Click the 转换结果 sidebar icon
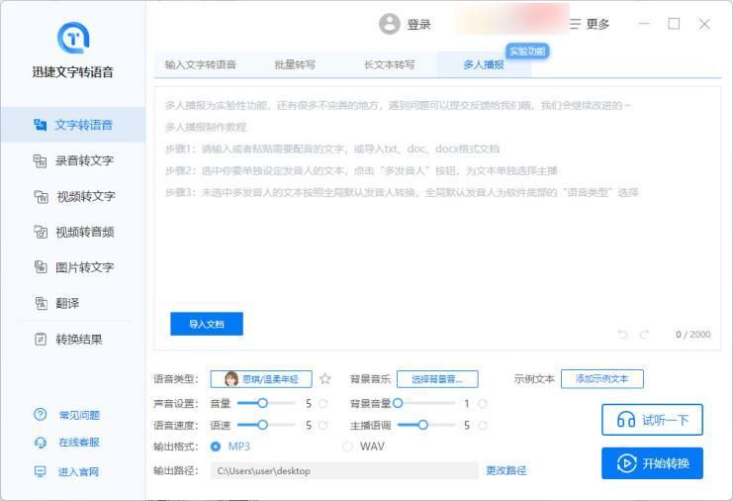The image size is (733, 501). [41, 340]
